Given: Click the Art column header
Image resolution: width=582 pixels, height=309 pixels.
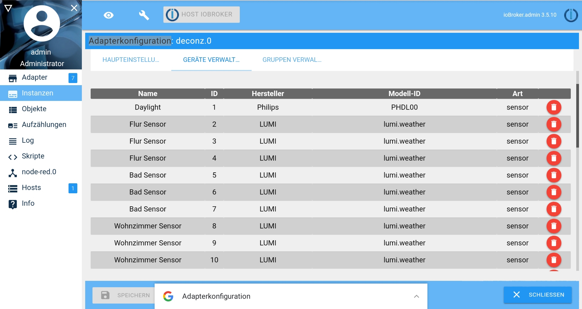Looking at the screenshot, I should tap(517, 94).
